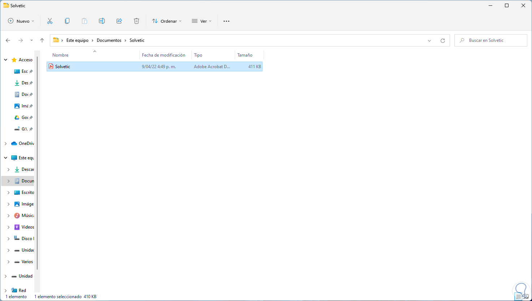The width and height of the screenshot is (532, 301).
Task: Go back with the left arrow
Action: pyautogui.click(x=8, y=40)
